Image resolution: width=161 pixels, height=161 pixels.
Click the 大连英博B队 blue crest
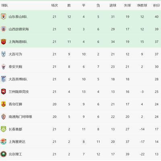click(x=4, y=79)
